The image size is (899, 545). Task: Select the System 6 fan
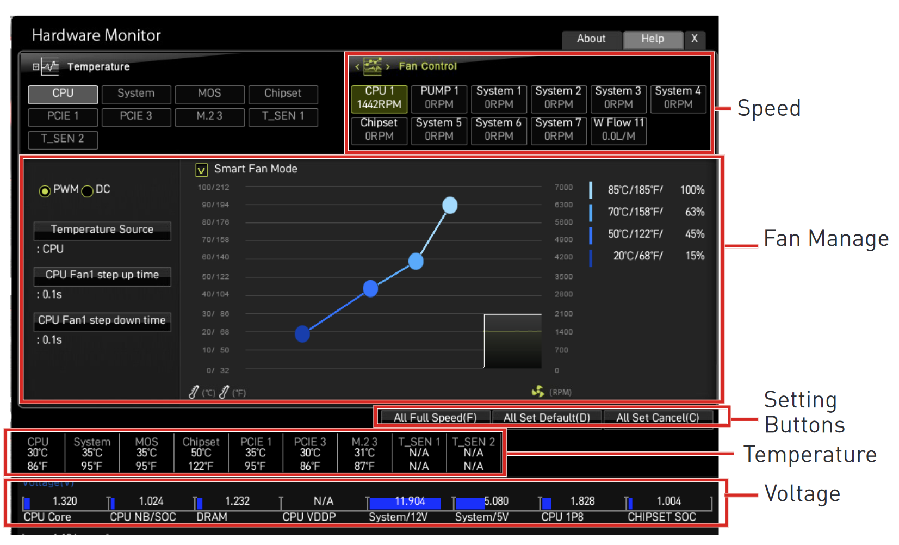click(499, 131)
